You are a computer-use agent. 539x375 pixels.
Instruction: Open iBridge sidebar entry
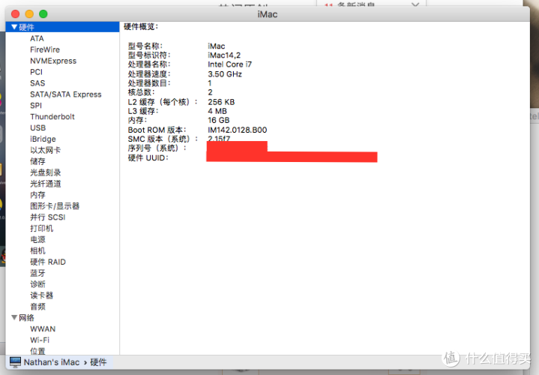tap(43, 139)
